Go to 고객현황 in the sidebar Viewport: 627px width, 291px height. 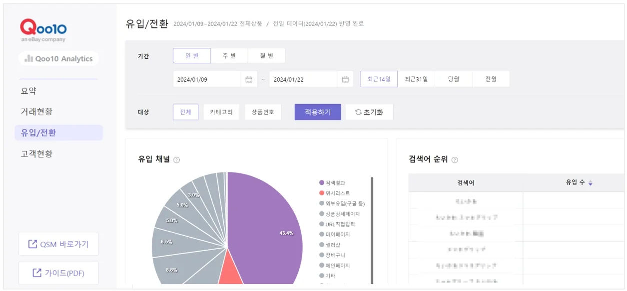(36, 153)
